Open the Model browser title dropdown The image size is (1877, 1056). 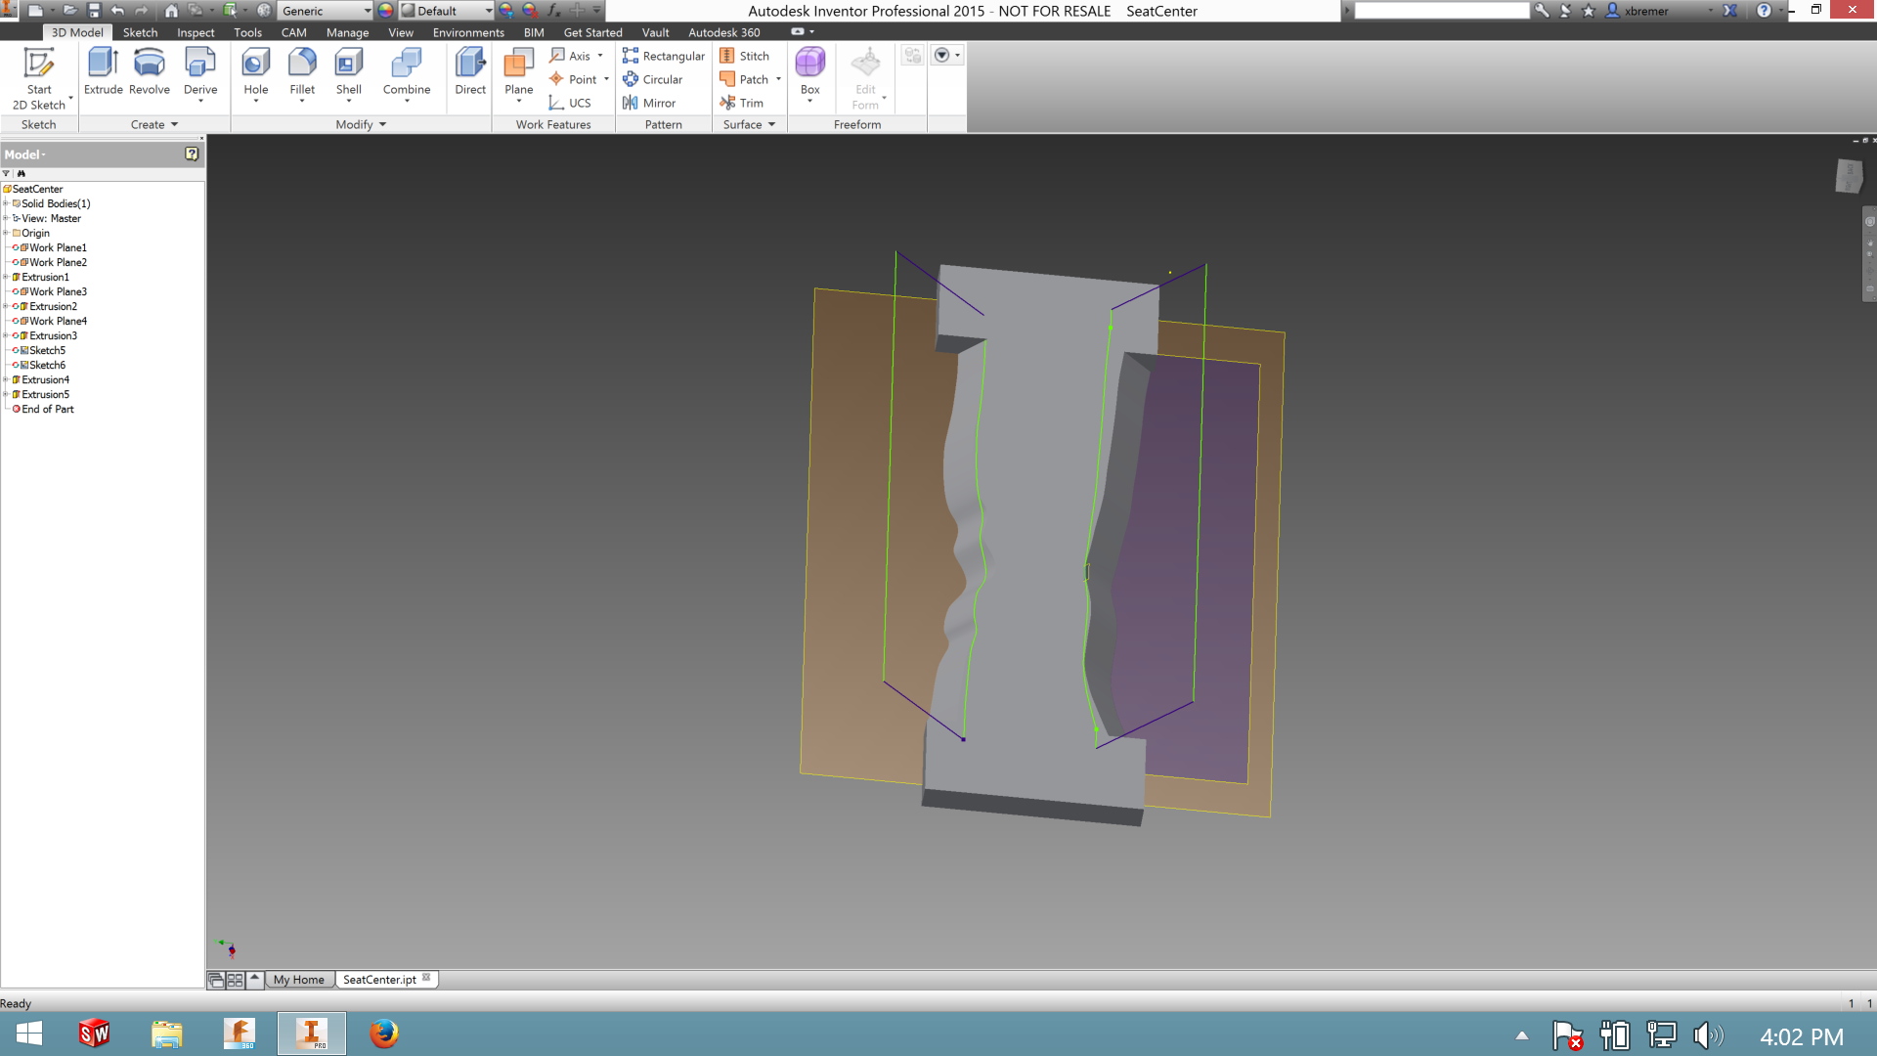(x=25, y=154)
